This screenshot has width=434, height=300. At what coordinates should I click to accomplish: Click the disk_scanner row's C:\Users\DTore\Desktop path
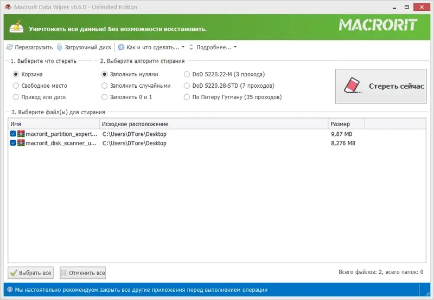pos(135,143)
